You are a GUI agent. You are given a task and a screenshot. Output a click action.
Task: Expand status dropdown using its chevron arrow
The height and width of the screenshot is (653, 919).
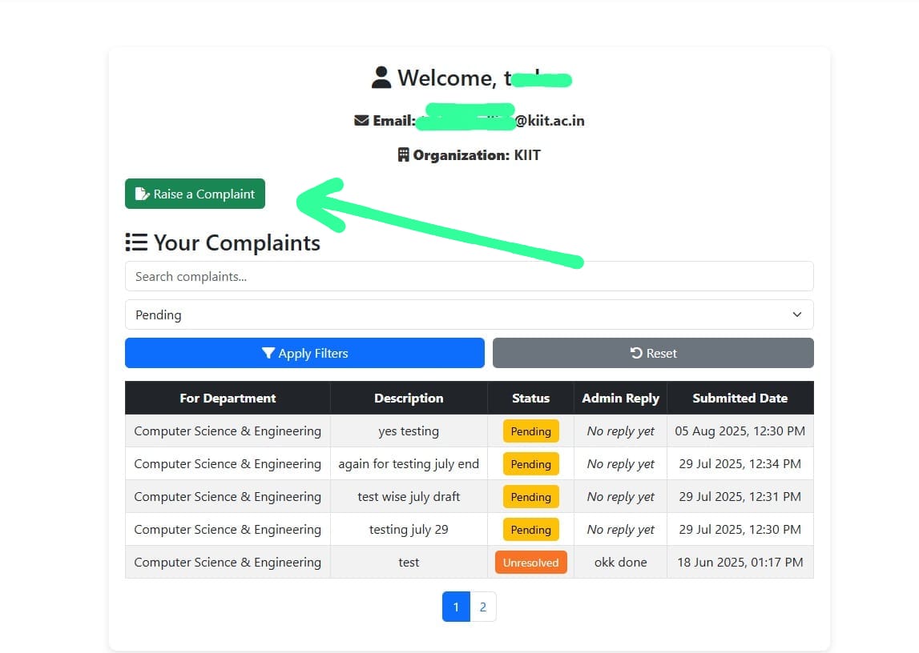click(796, 314)
